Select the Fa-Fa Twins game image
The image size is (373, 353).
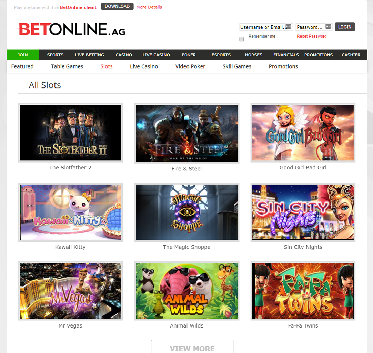(x=303, y=291)
